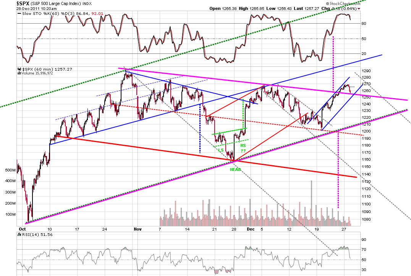Click the green RS ?? annotation
This screenshot has width=411, height=276.
243,148
